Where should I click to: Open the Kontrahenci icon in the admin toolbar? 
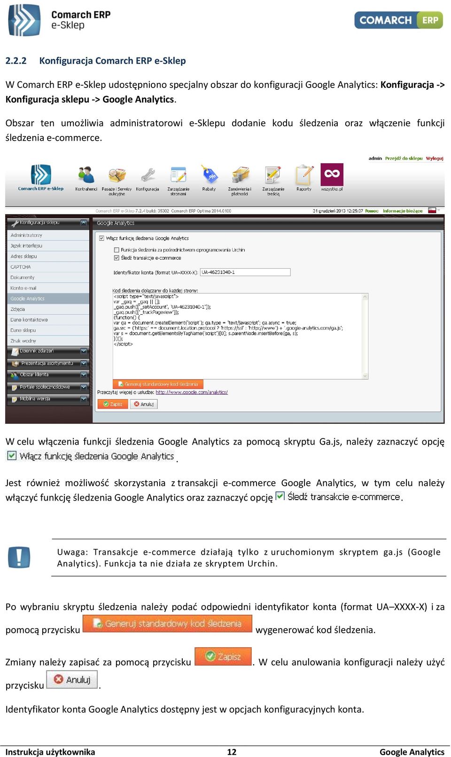(86, 175)
